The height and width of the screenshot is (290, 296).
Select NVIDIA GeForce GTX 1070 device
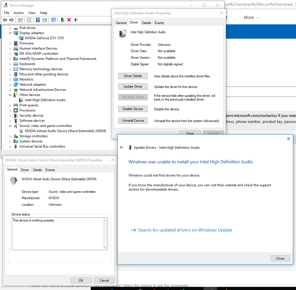(44, 38)
